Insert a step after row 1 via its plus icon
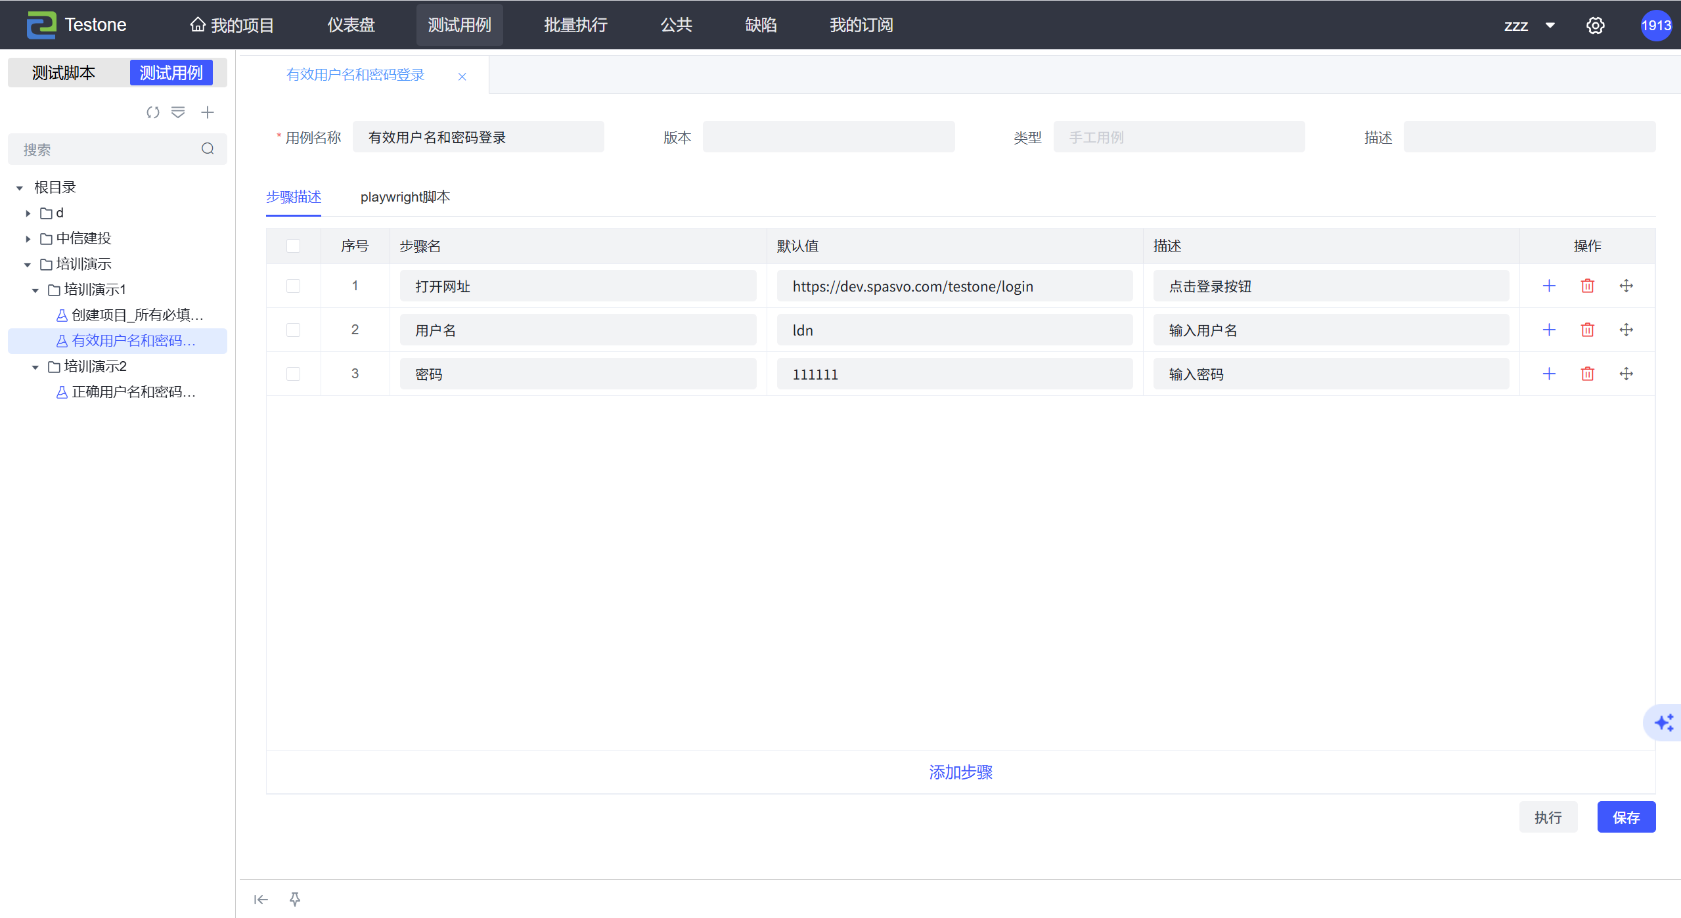This screenshot has width=1681, height=918. [1549, 286]
